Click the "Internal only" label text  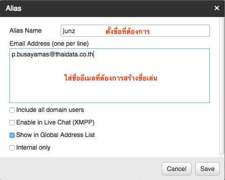point(33,147)
